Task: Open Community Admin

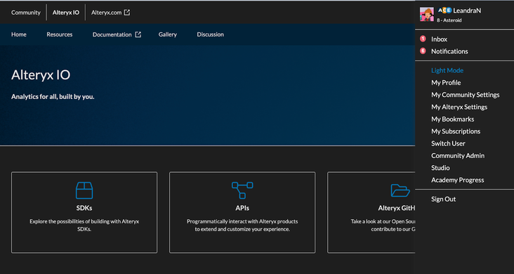Action: click(x=458, y=155)
